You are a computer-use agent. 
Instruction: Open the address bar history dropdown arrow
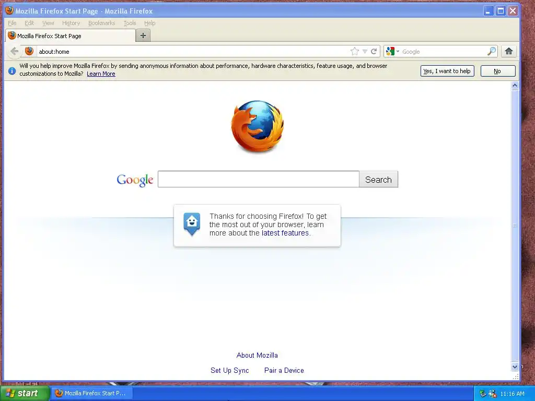[x=365, y=52]
